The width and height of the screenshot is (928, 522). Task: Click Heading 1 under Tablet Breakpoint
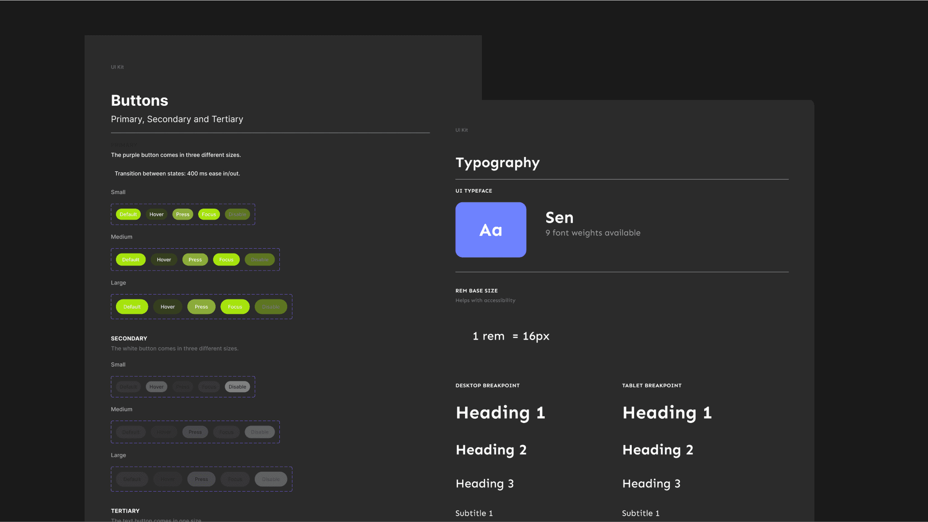[667, 413]
